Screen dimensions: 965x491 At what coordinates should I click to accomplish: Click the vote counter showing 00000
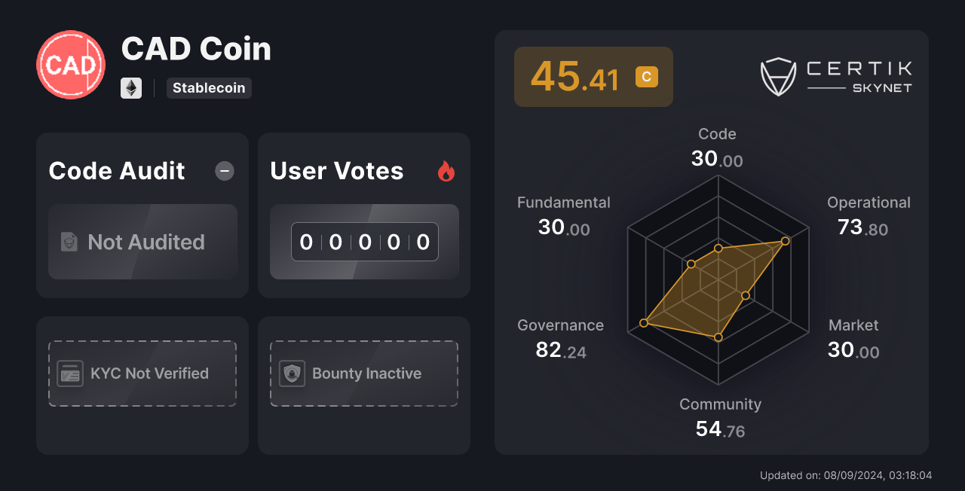click(364, 242)
